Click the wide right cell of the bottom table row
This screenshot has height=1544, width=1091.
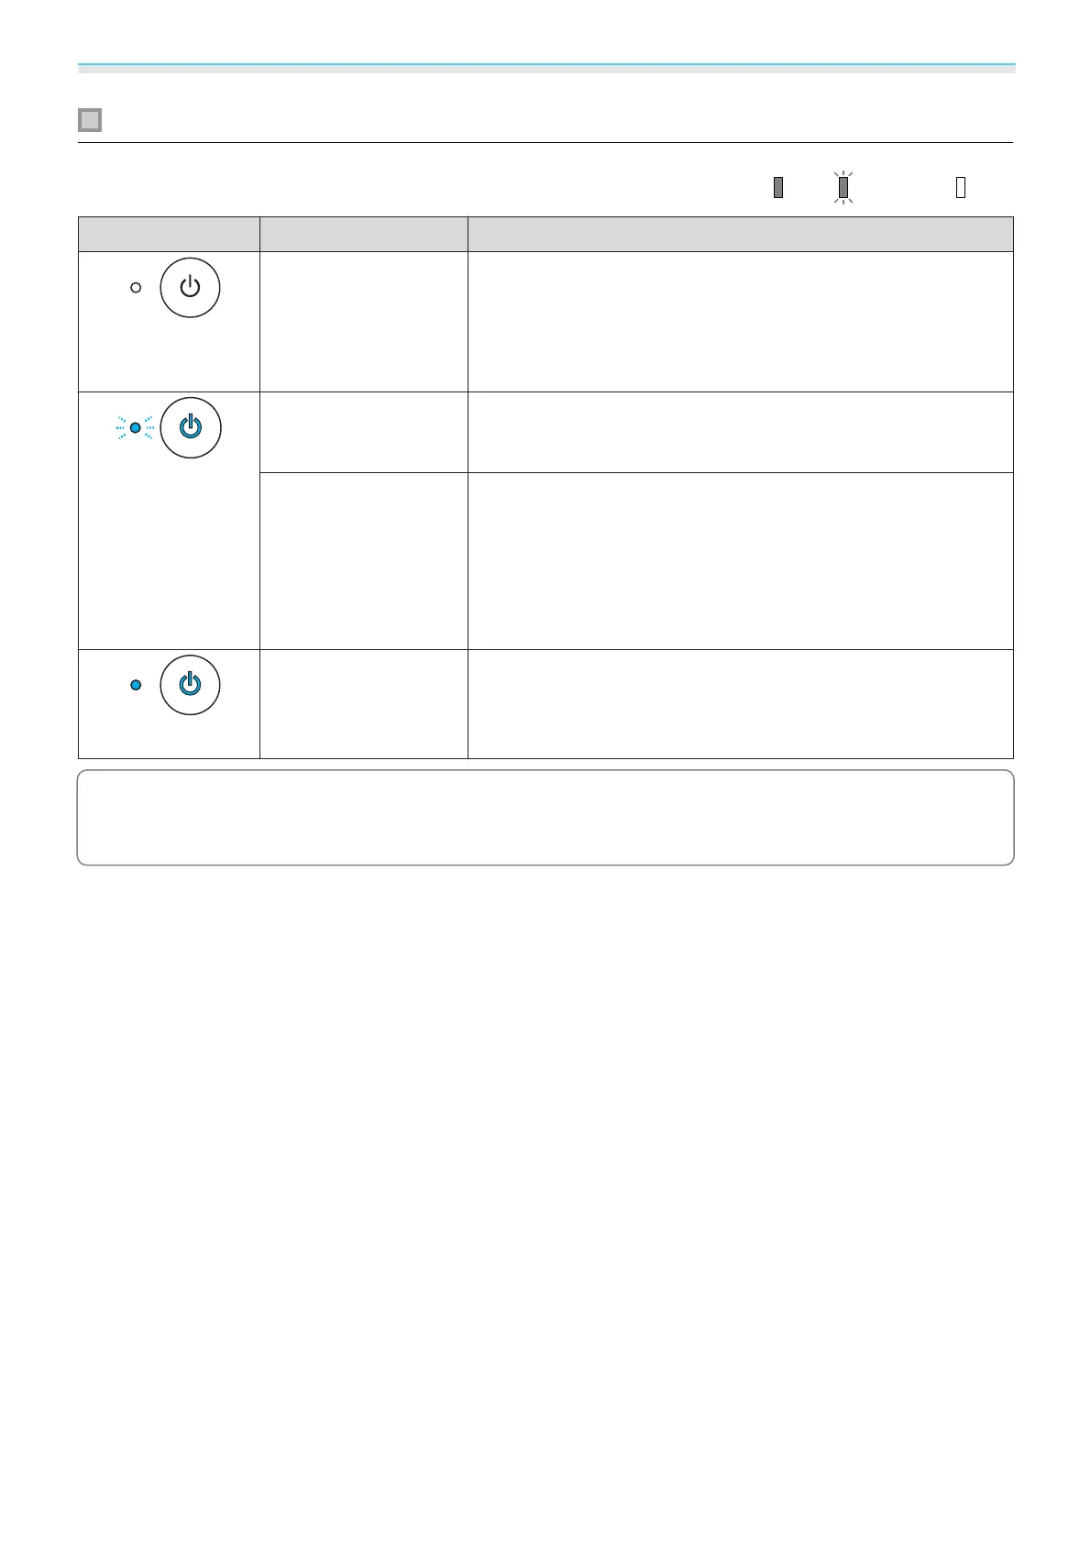coord(740,703)
